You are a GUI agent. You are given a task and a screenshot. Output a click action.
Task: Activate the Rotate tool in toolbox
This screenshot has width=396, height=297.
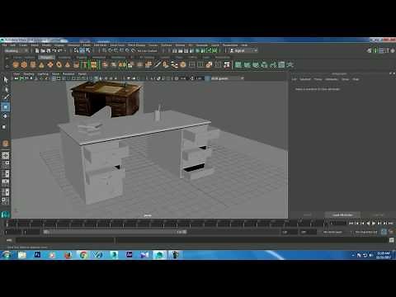tap(6, 116)
